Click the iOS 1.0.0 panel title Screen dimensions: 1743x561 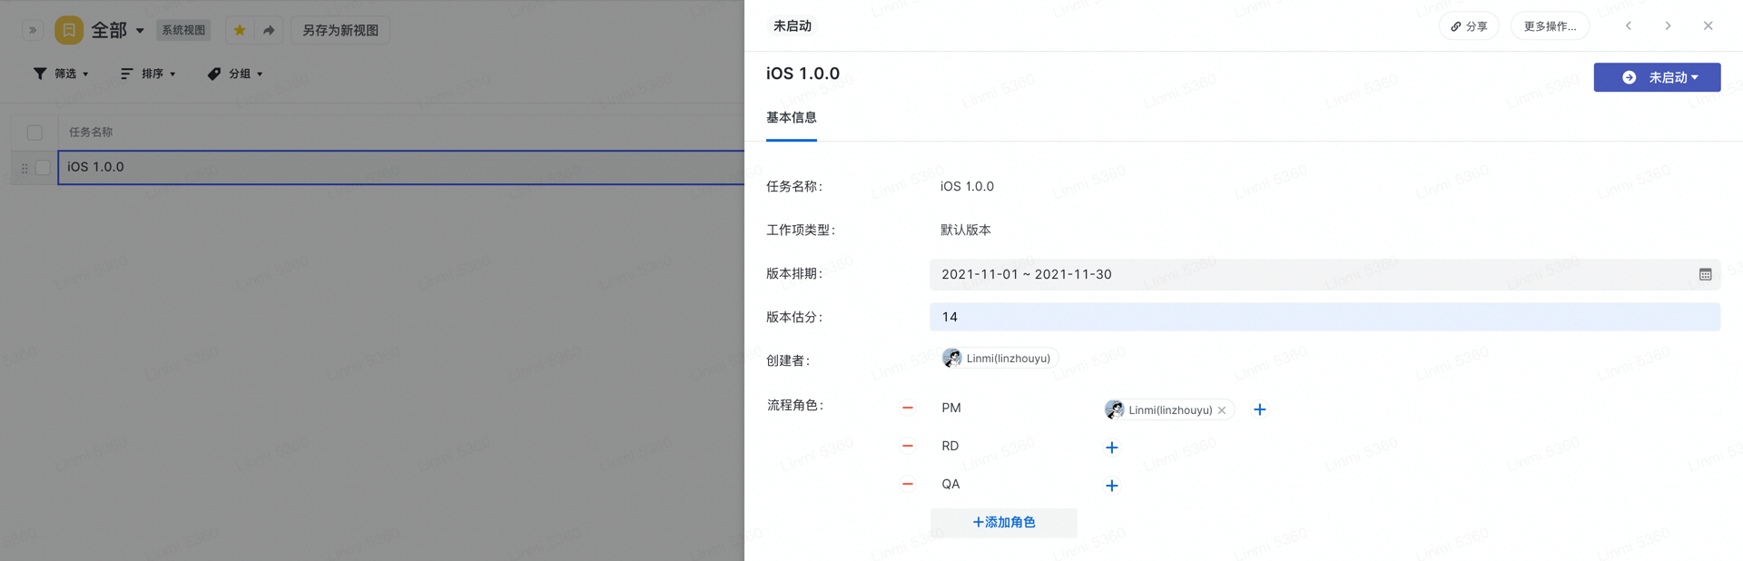[803, 74]
